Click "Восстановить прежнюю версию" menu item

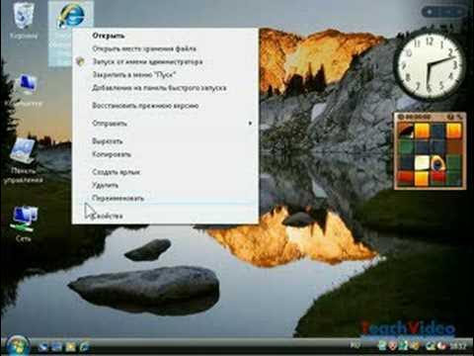pos(165,106)
